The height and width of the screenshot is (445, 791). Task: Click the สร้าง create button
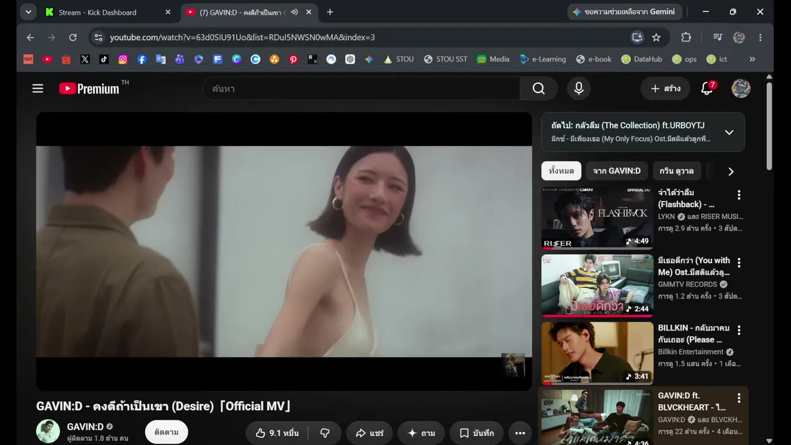click(x=666, y=88)
